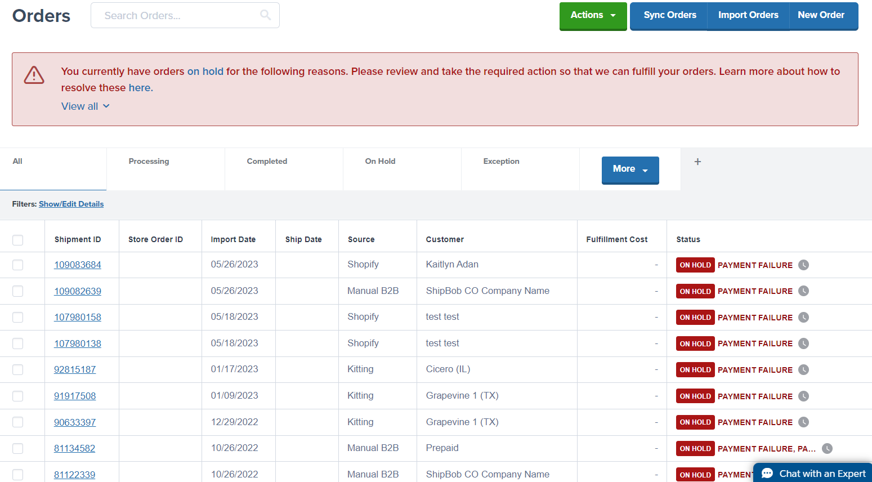Open the on hold link in alert
The width and height of the screenshot is (872, 482).
205,72
